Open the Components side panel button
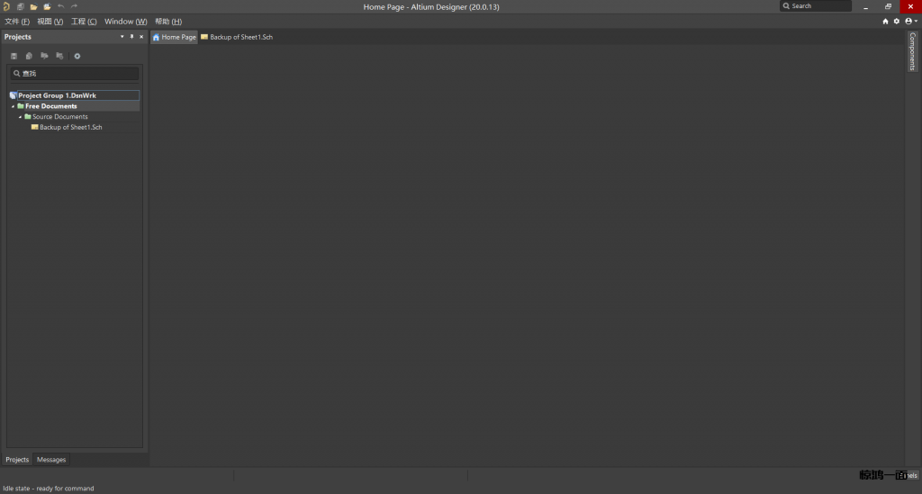Screen dimensions: 922x494 911,52
